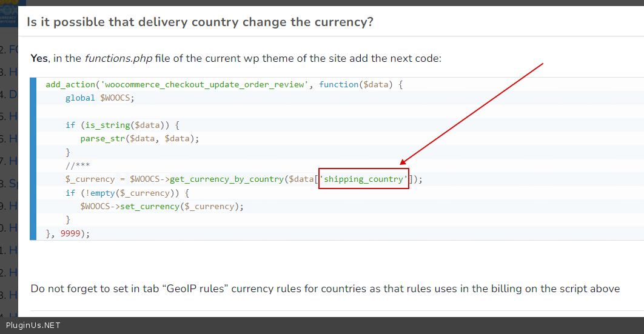Open background list item starting with 'Sp'
Viewport: 644px width, 334px height.
point(8,183)
